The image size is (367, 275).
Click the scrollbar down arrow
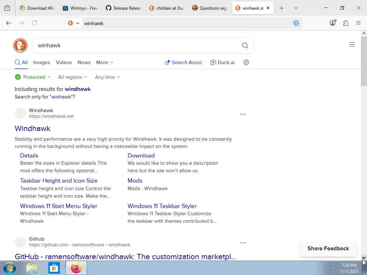(x=364, y=257)
